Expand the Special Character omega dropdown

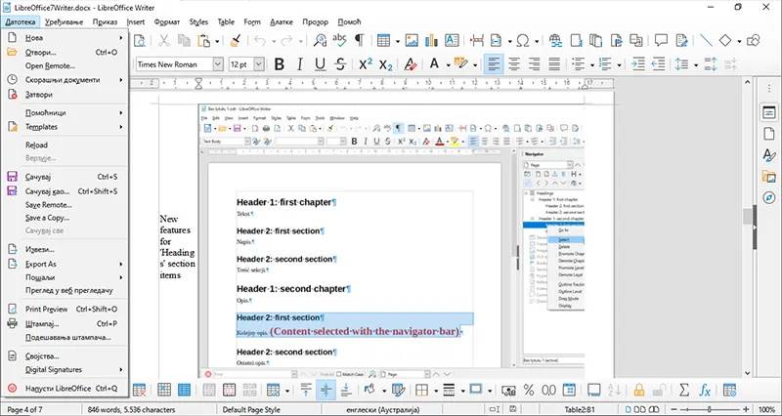(x=537, y=41)
